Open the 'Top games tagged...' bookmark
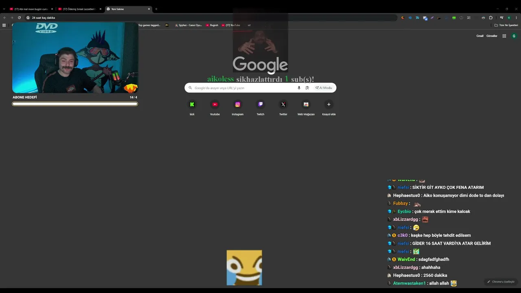 [x=149, y=25]
